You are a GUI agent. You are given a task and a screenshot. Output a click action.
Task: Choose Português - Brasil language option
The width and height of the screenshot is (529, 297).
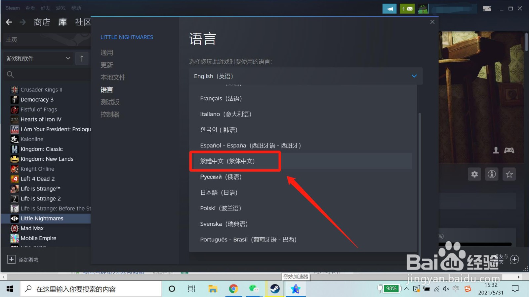coord(248,240)
